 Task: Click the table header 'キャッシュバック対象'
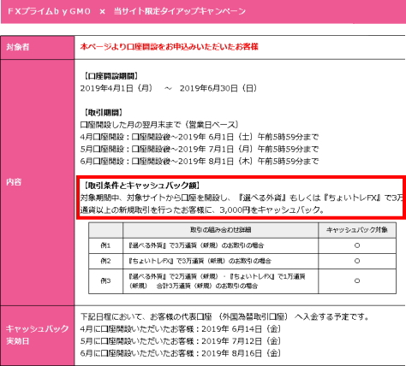(357, 230)
